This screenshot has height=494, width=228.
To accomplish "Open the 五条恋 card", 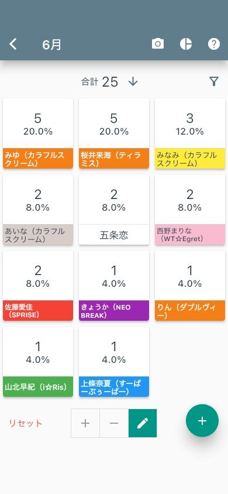I will pos(114,210).
